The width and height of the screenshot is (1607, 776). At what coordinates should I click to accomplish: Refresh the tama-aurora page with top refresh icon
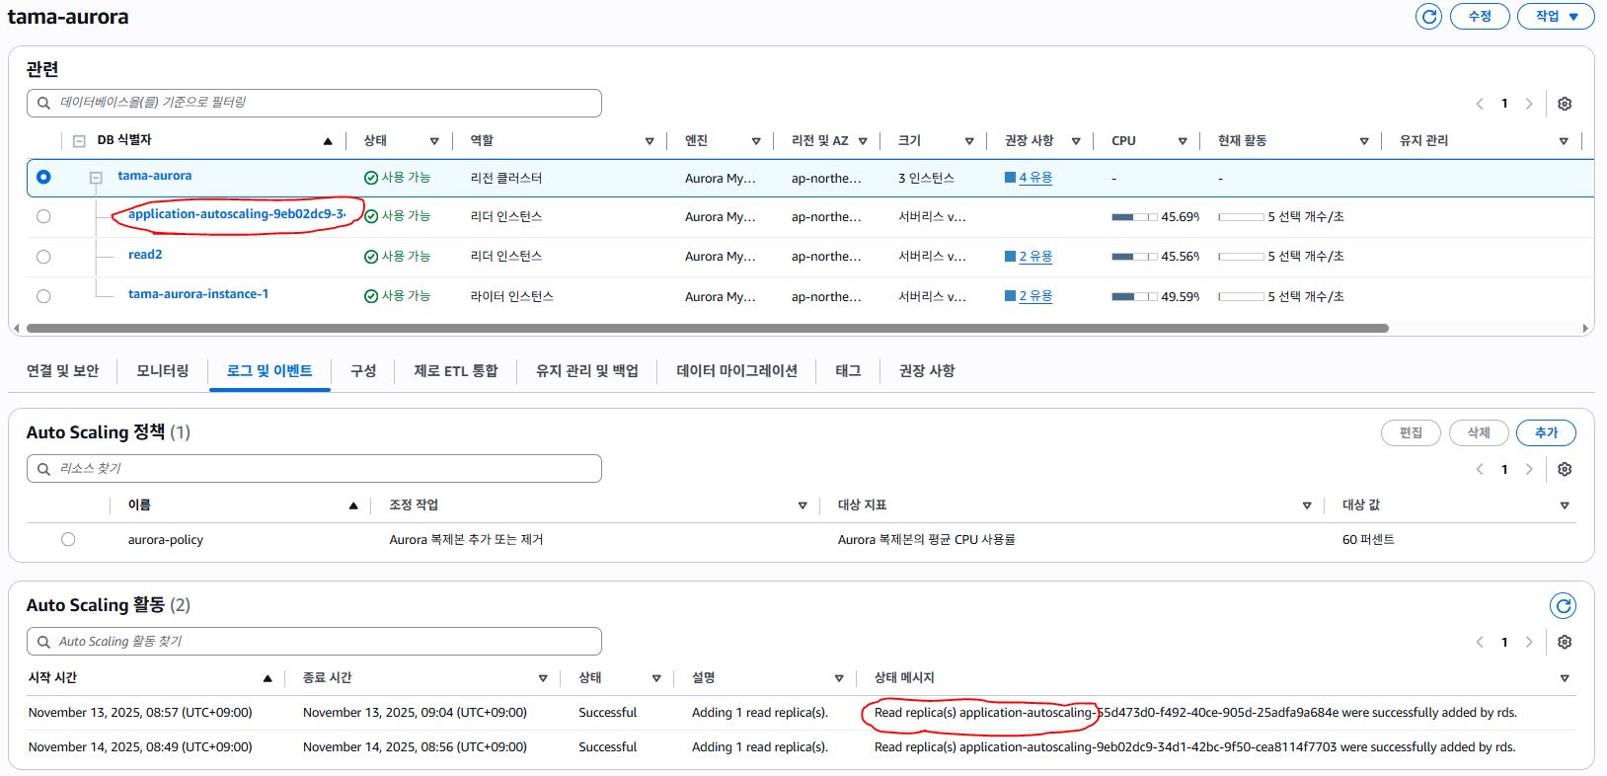tap(1428, 17)
